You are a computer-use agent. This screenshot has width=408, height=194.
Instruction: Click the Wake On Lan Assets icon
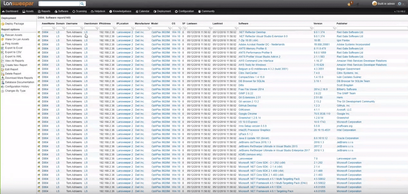(3, 39)
